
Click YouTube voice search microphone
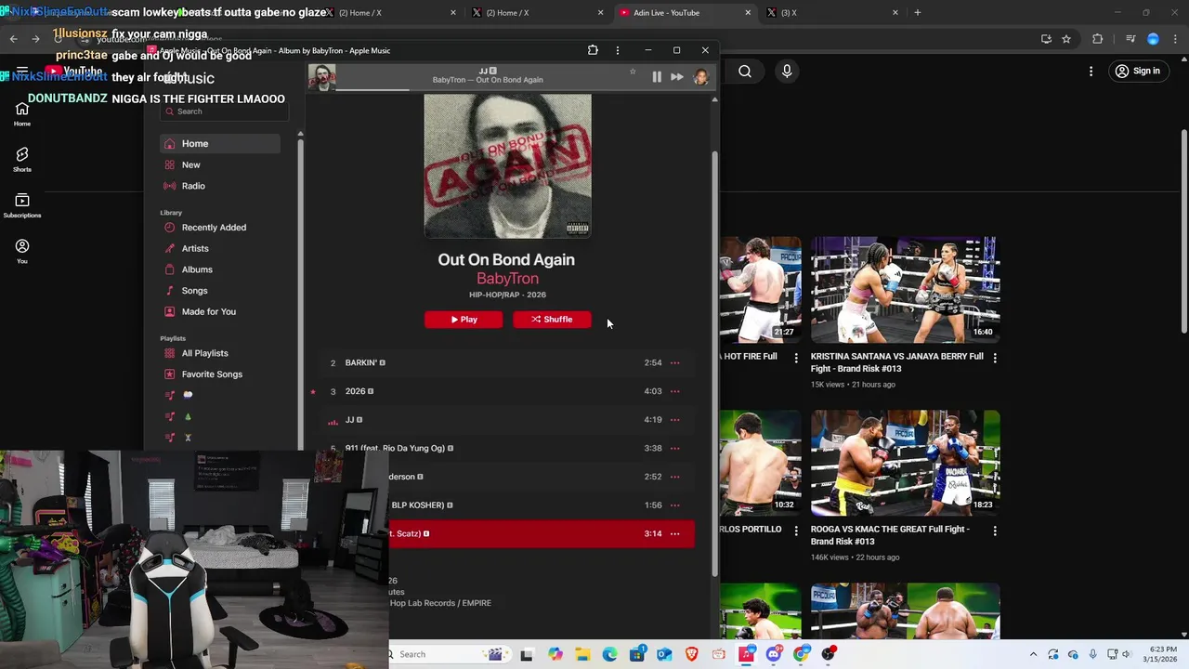click(787, 72)
